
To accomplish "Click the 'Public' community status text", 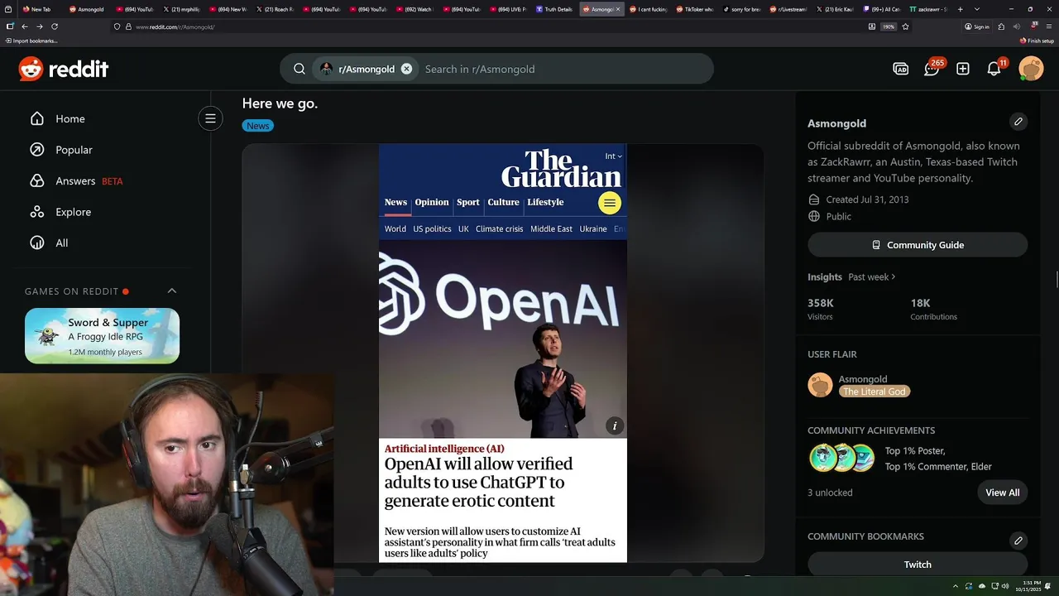I will 838,216.
